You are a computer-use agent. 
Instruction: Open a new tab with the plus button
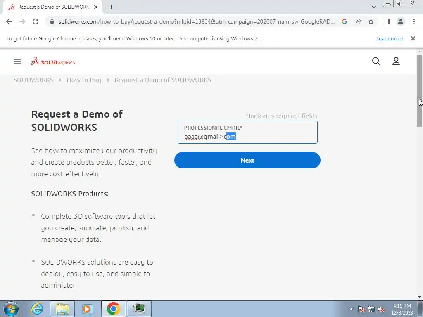pos(112,7)
